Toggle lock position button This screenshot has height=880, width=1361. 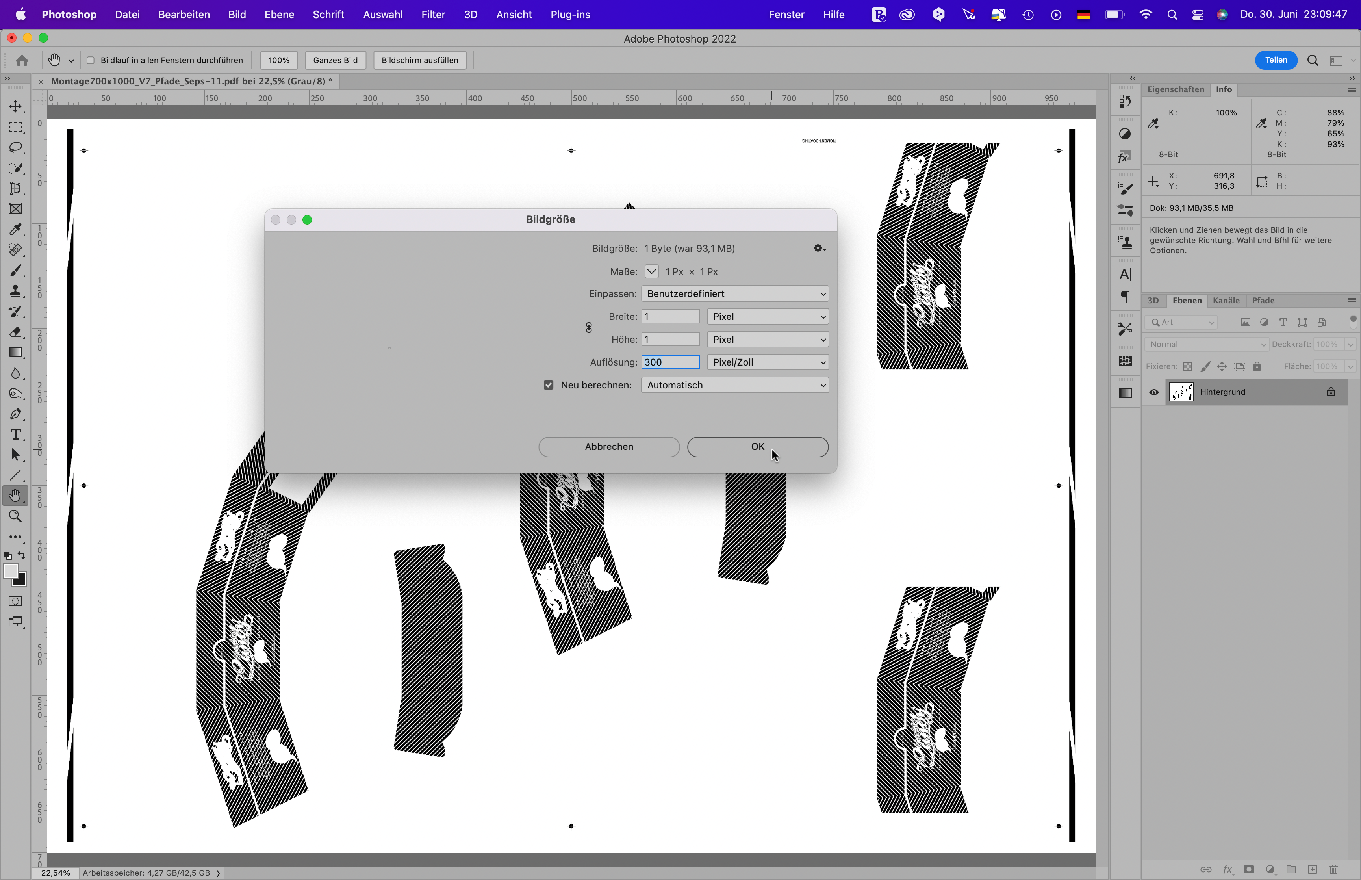click(x=1222, y=366)
